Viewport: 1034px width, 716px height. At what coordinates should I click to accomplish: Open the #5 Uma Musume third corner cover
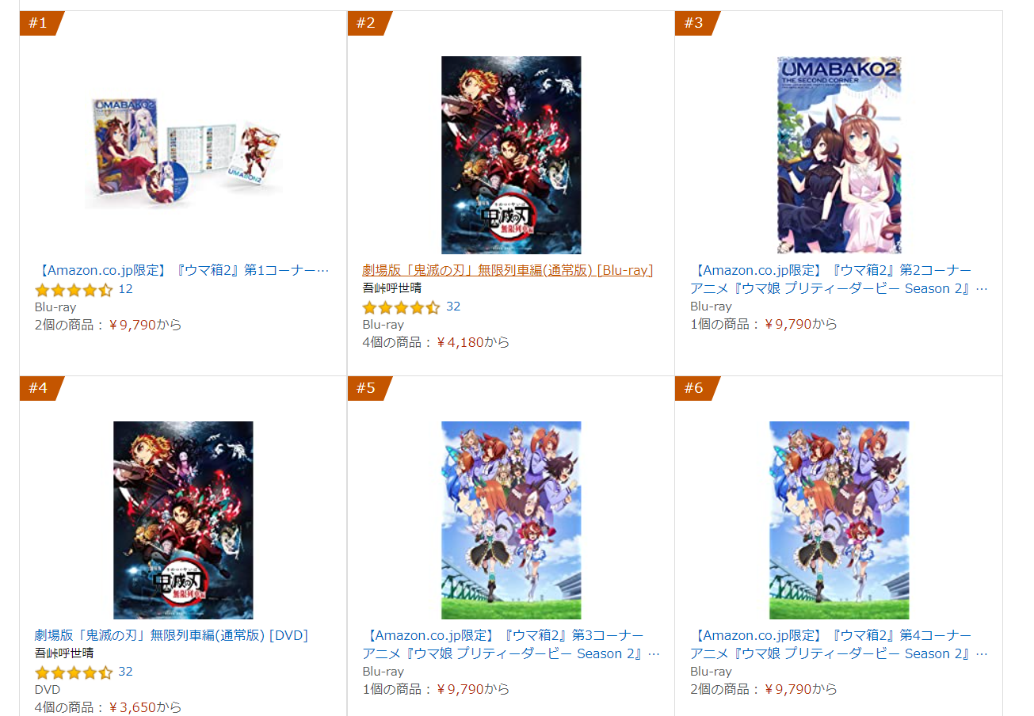(511, 520)
